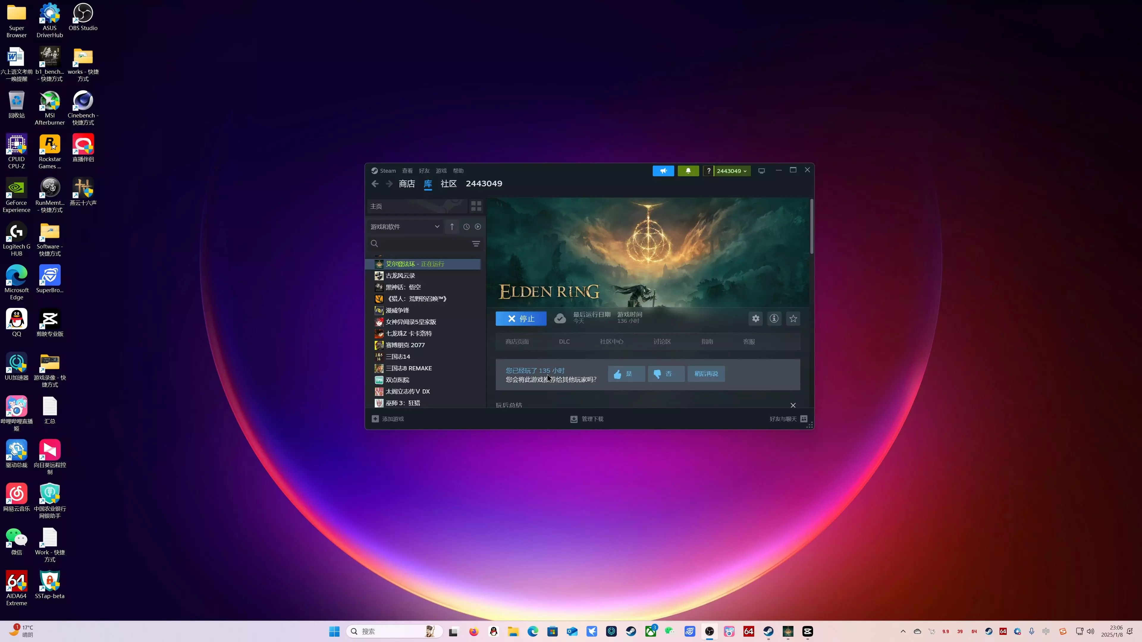
Task: Toggle sort by recent activity clock icon
Action: click(466, 226)
